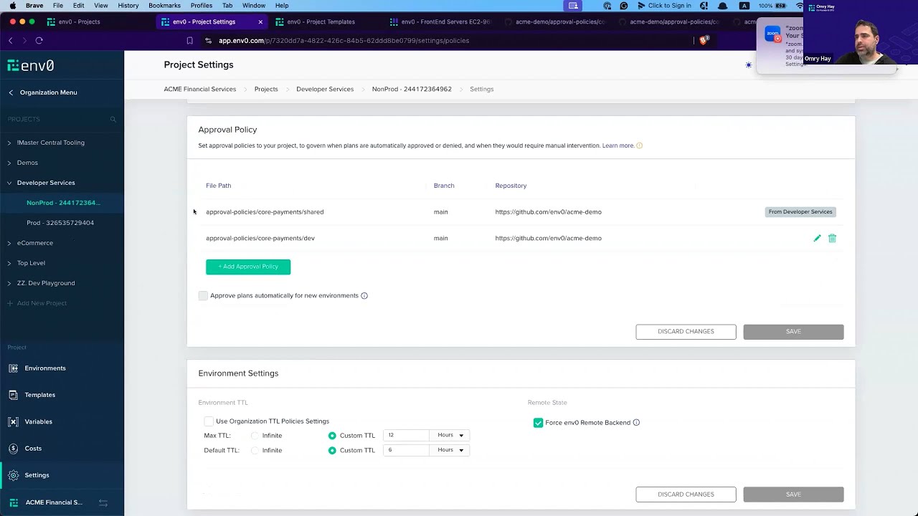Screen dimensions: 918x516
Task: Open the Learn more link
Action: point(617,145)
